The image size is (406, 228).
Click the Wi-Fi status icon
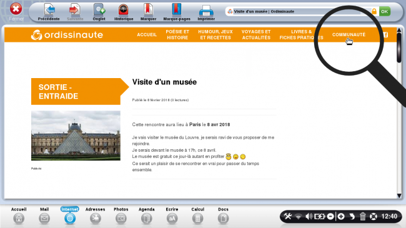(x=299, y=216)
